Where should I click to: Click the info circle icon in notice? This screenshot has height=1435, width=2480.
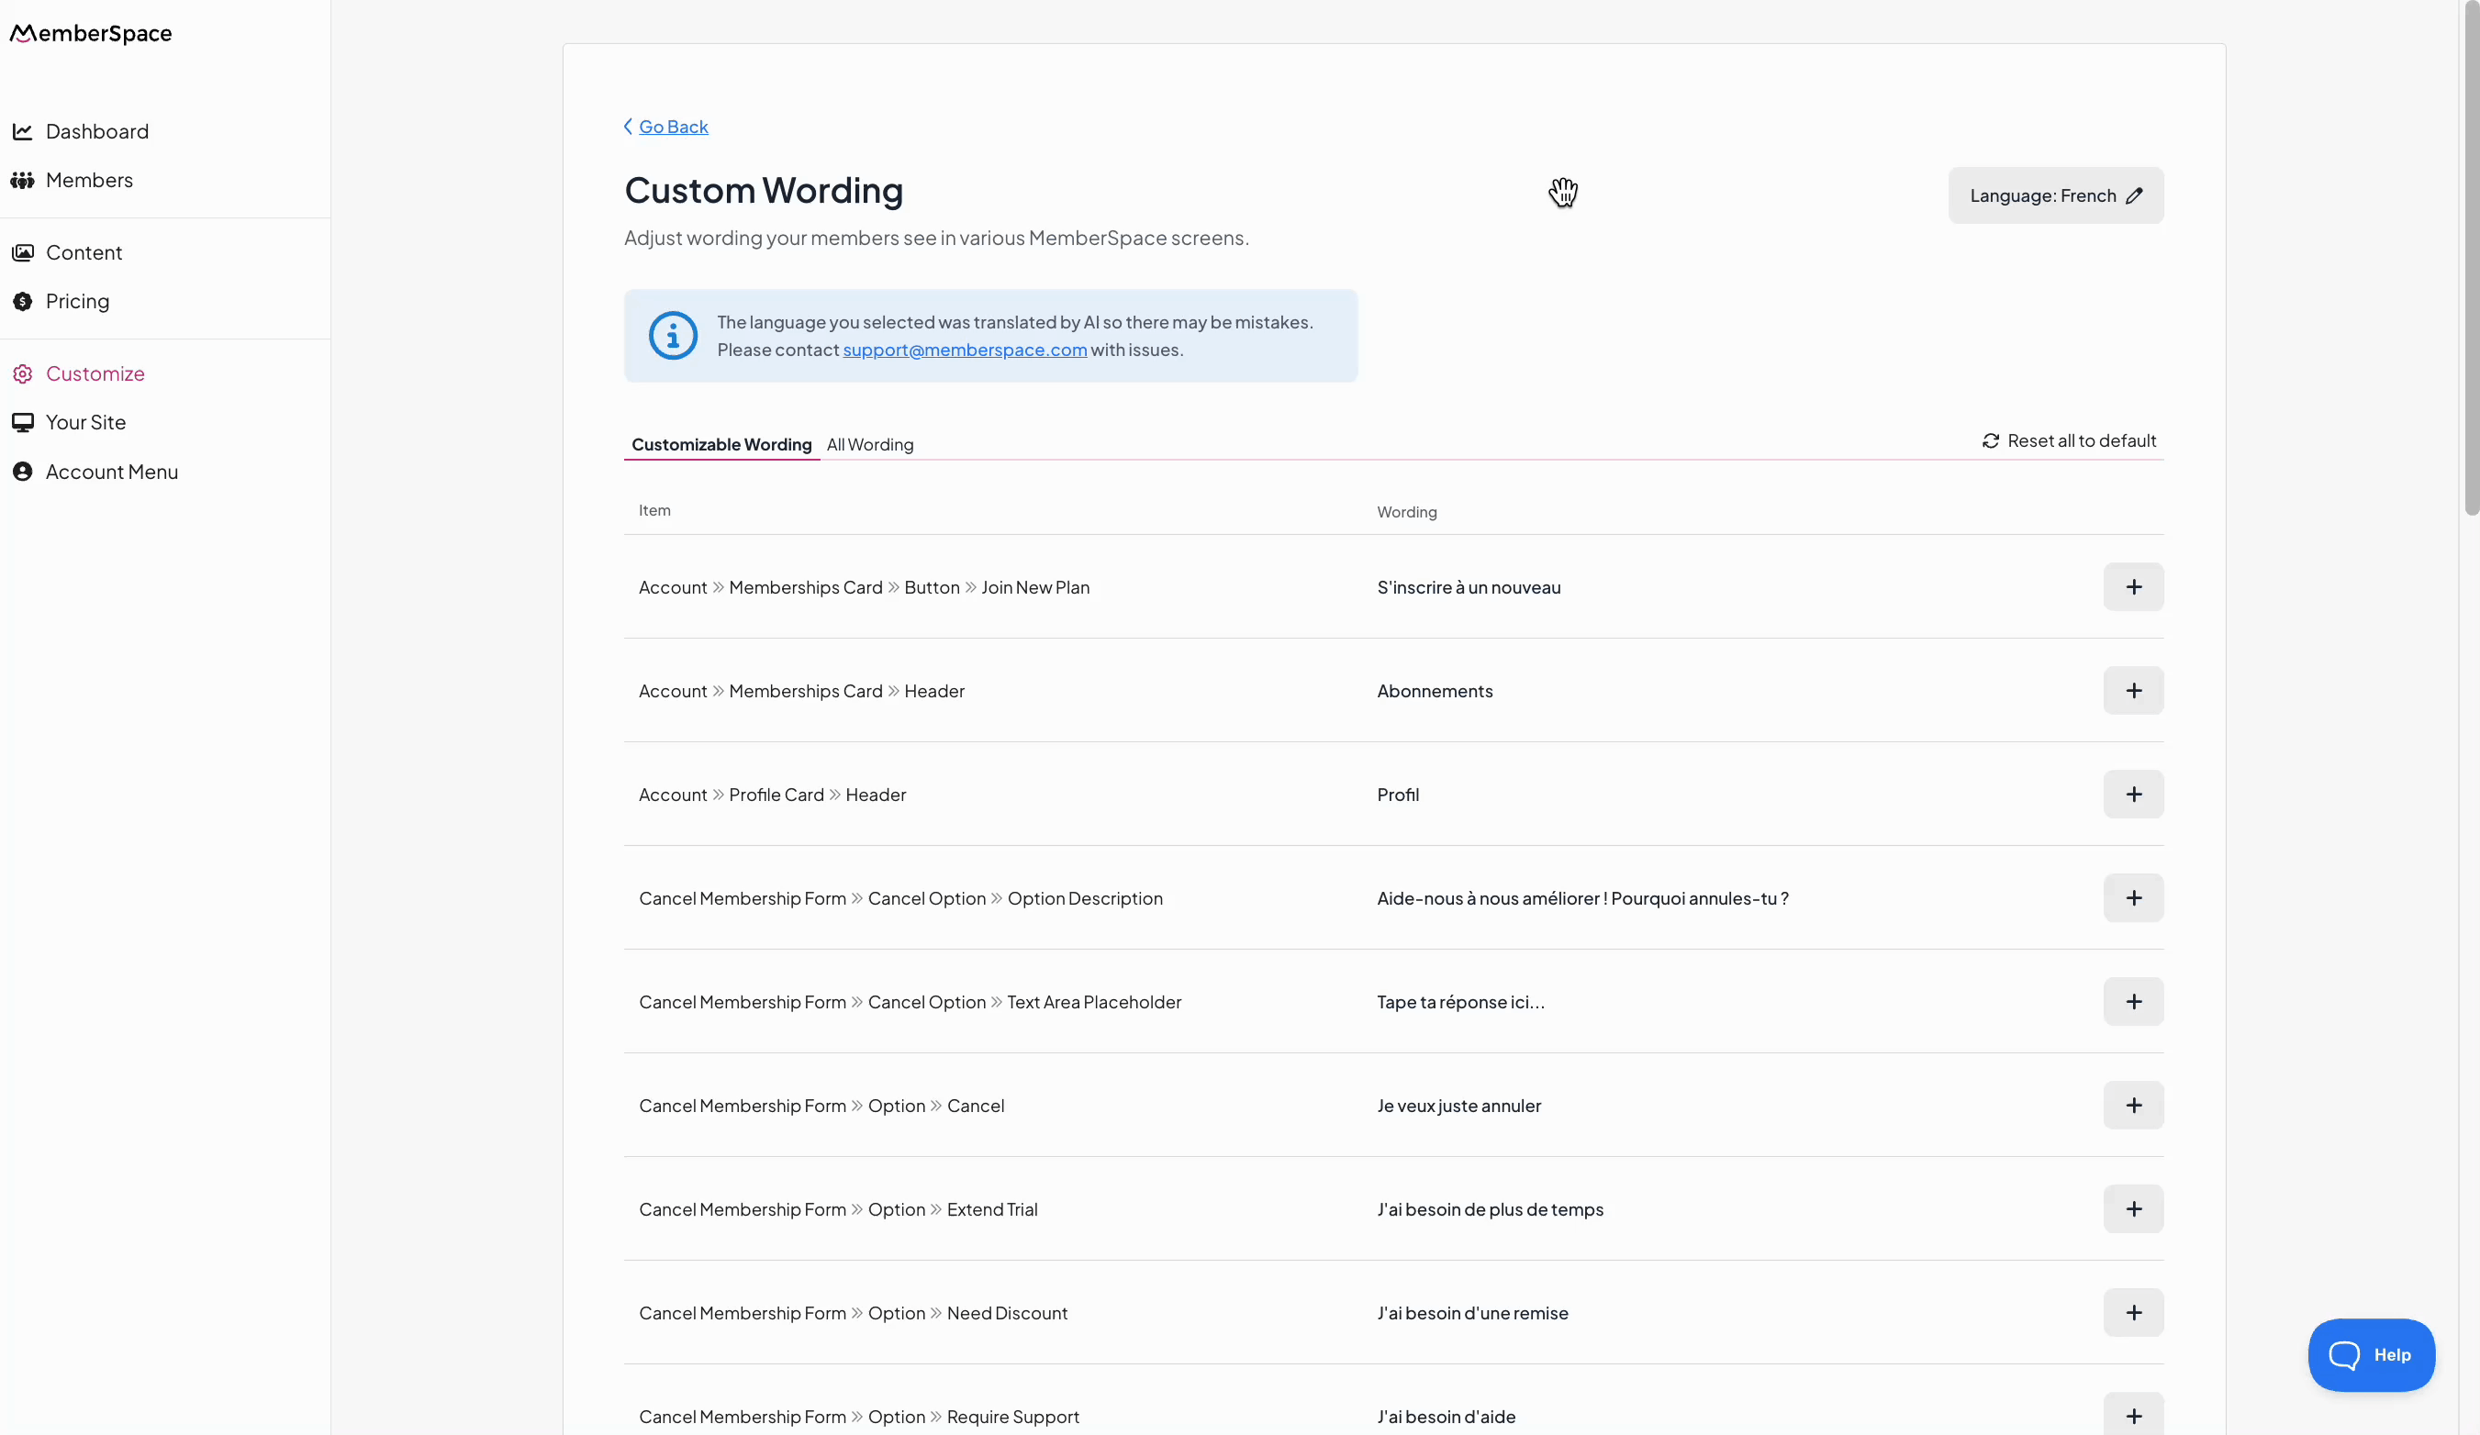(x=673, y=336)
